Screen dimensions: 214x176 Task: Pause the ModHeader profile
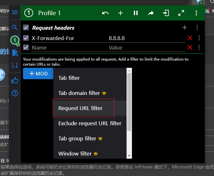tap(136, 13)
